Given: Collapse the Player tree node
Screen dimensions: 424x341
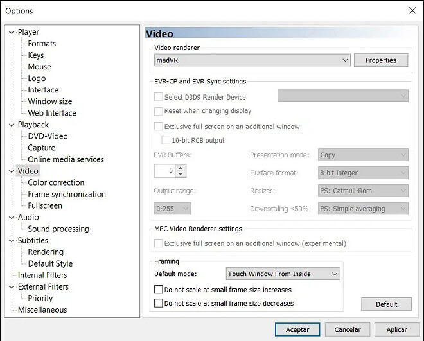Looking at the screenshot, I should [12, 32].
